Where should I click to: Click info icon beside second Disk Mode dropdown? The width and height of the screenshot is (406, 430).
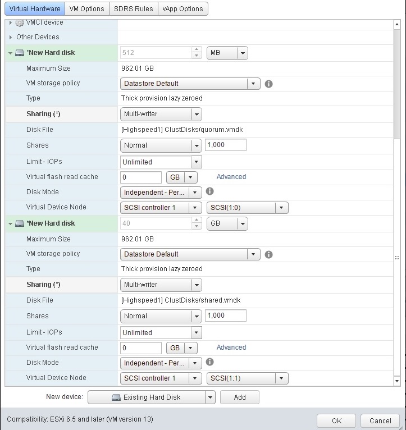point(210,362)
